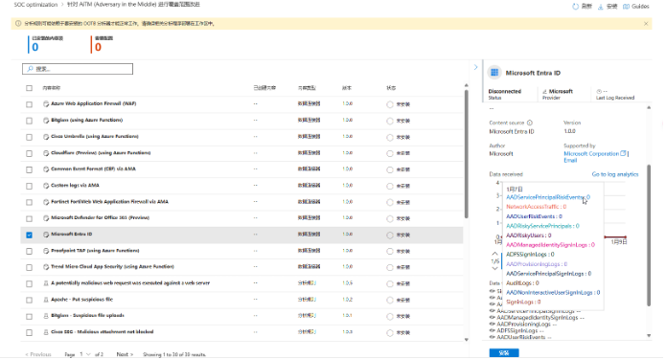Toggle visibility eye for ADFSSignInLogs data type
Screen dimensions: 666x359
click(493, 330)
